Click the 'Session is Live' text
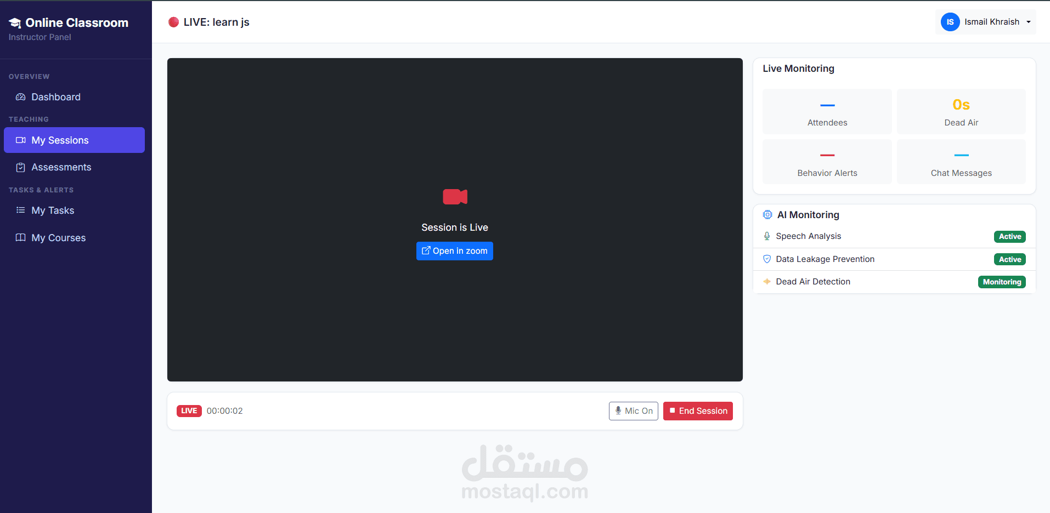Viewport: 1050px width, 513px height. click(x=455, y=227)
